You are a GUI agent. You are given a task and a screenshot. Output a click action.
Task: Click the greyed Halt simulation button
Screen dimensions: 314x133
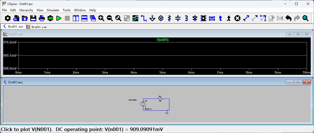pos(67,18)
